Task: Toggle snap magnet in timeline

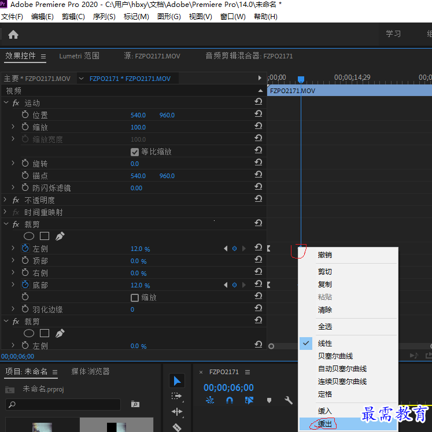Action: pos(229,400)
